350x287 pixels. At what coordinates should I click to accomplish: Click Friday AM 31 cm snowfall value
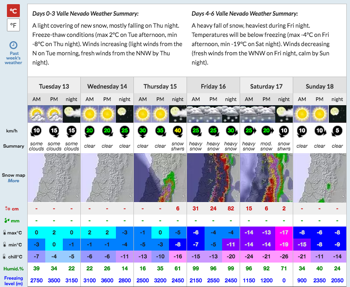click(195, 209)
